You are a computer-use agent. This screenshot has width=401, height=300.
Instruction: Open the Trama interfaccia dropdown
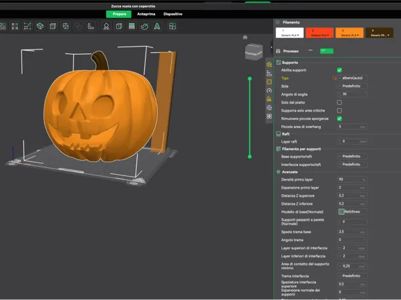(x=352, y=276)
